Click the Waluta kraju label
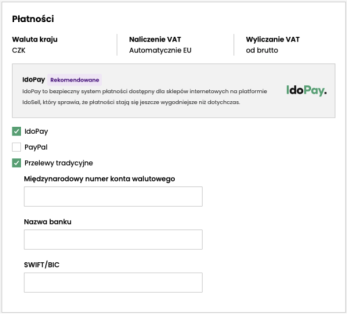The image size is (347, 314). [34, 40]
